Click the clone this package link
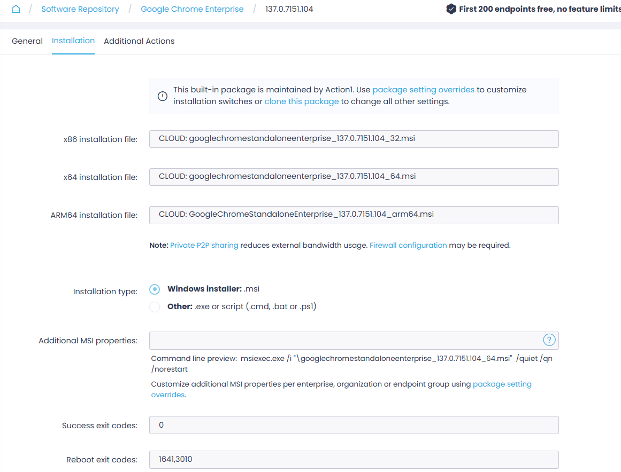Viewport: 621px width, 472px height. click(301, 101)
